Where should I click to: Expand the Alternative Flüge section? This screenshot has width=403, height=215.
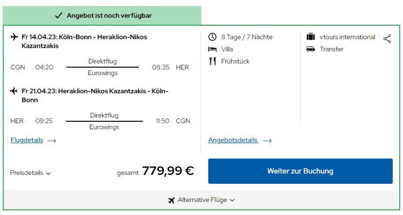(x=201, y=200)
